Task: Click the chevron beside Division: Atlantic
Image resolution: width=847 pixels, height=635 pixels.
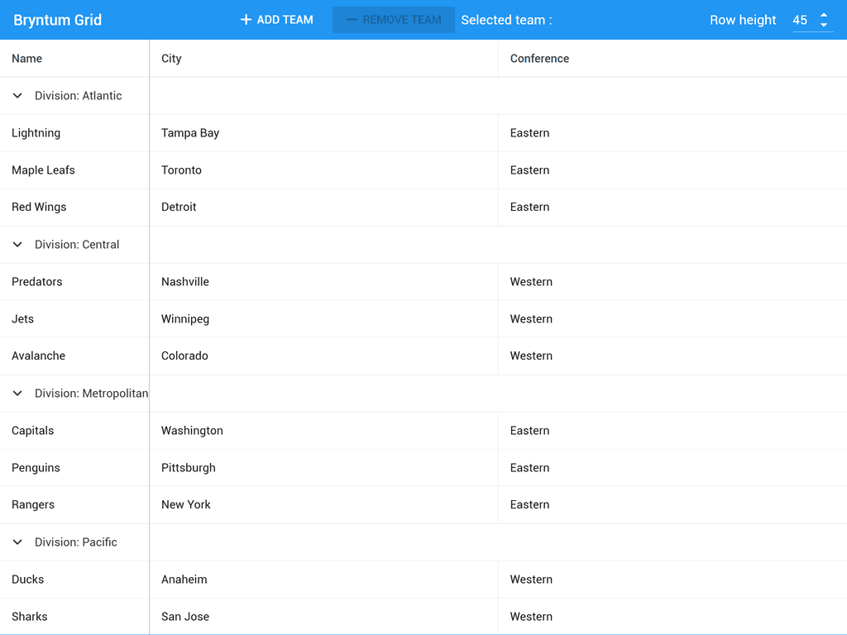Action: tap(17, 95)
